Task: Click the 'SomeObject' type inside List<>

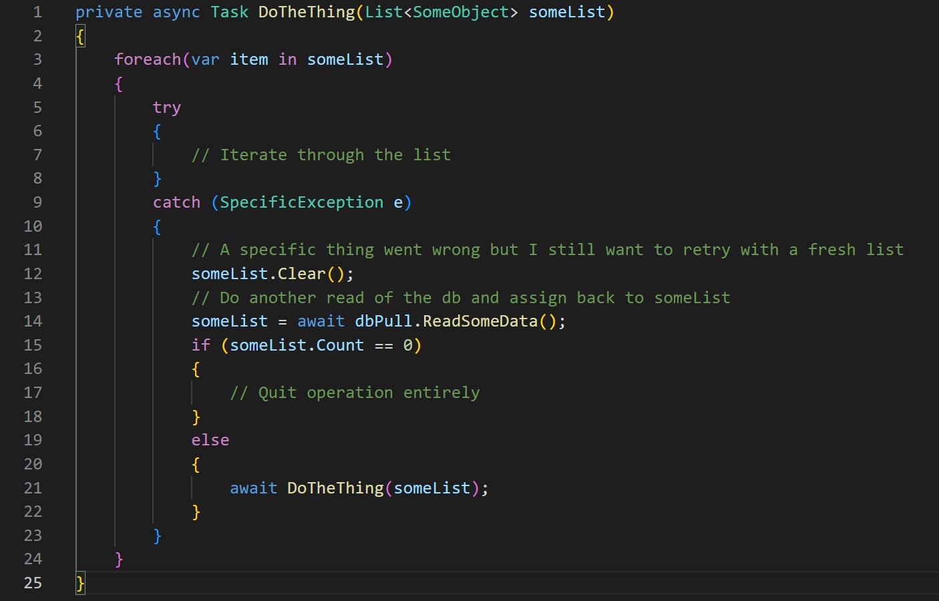Action: 461,12
